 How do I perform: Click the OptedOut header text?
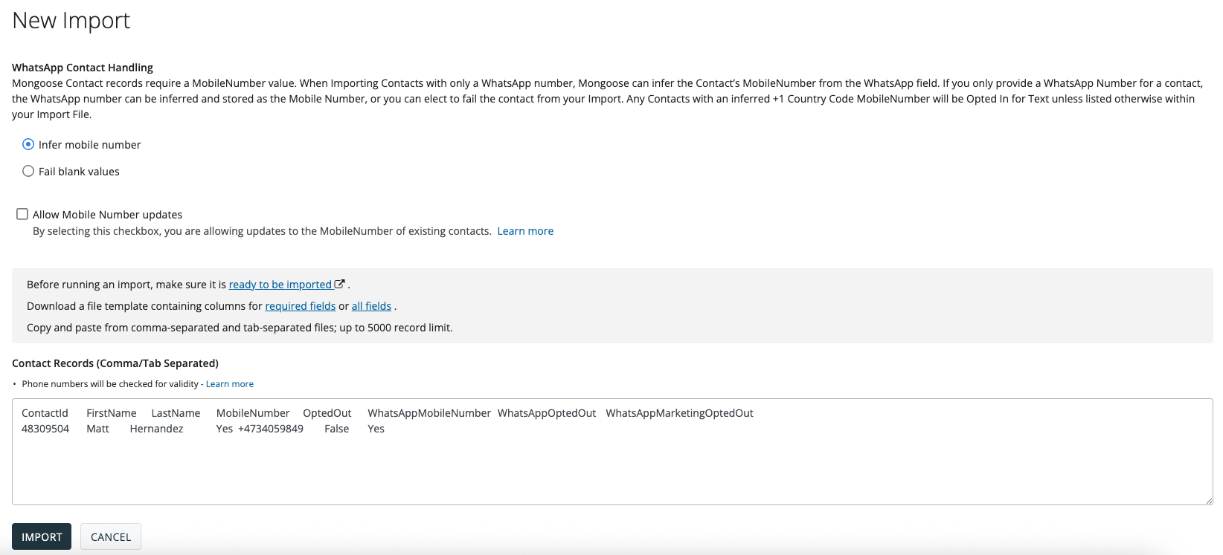pos(327,413)
